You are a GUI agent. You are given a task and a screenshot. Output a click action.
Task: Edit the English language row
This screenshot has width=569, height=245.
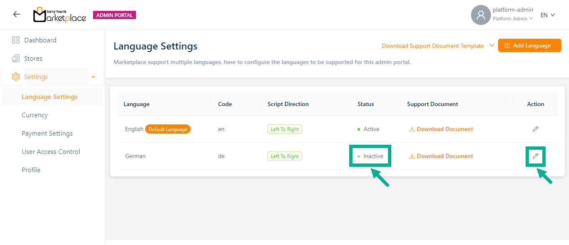(535, 129)
